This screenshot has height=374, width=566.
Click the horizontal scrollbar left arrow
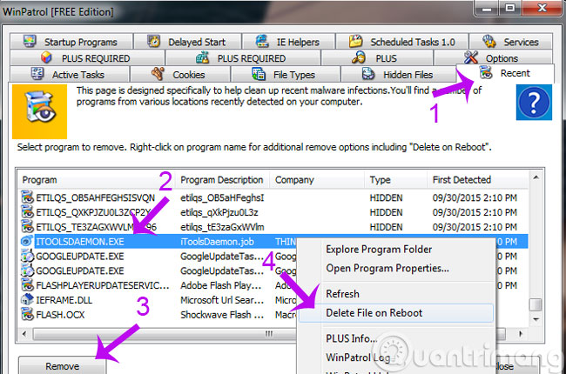(x=24, y=334)
